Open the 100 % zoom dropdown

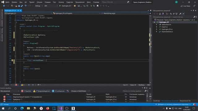point(8,85)
